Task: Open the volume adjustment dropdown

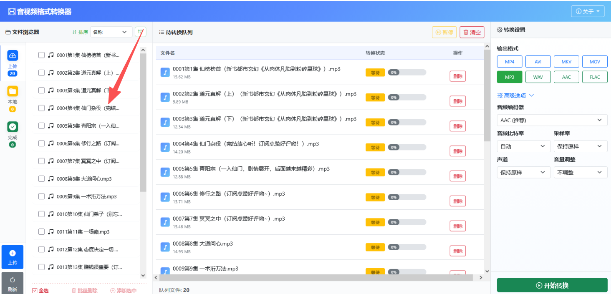Action: [581, 172]
